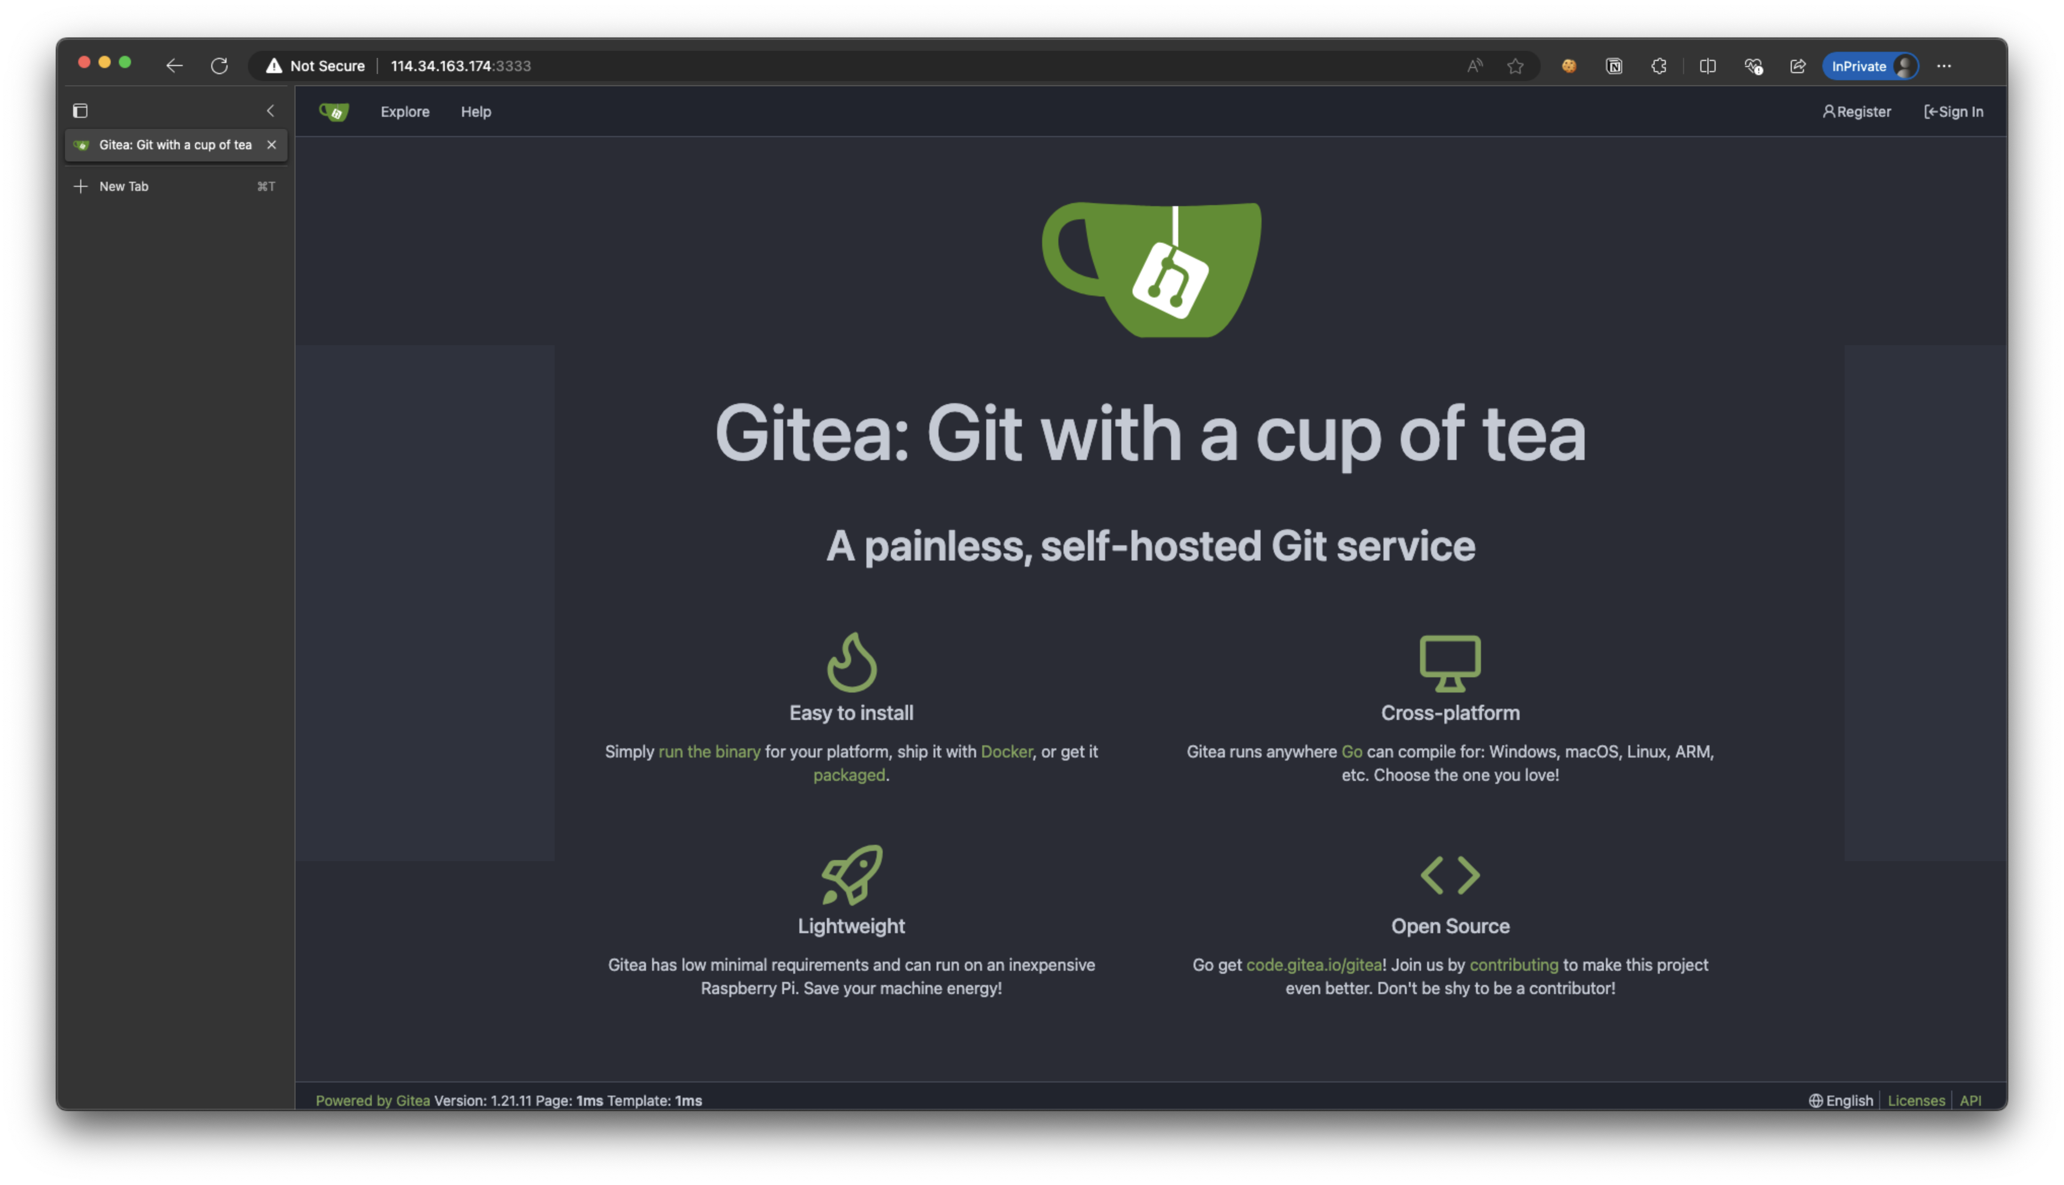Screen dimensions: 2064x1185
Task: Click the 'Open Source' heading
Action: 1449,926
